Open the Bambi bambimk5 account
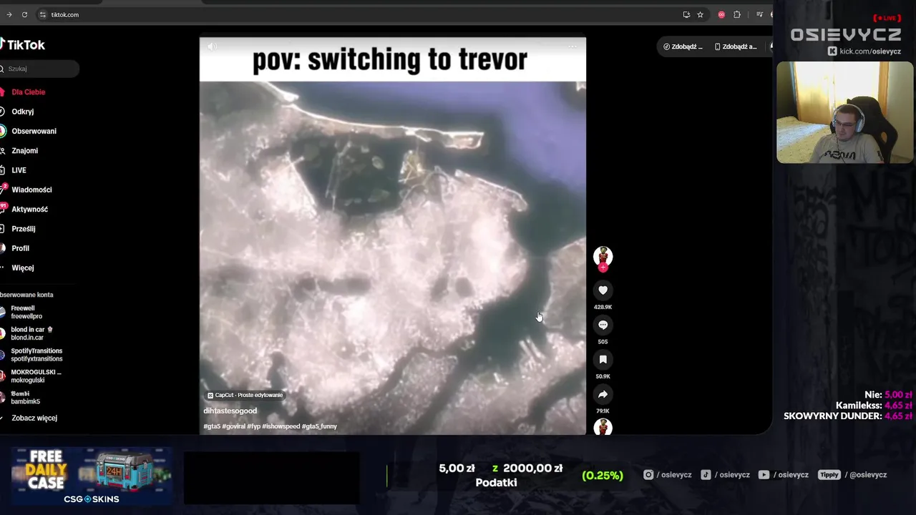This screenshot has height=515, width=916. coord(25,398)
